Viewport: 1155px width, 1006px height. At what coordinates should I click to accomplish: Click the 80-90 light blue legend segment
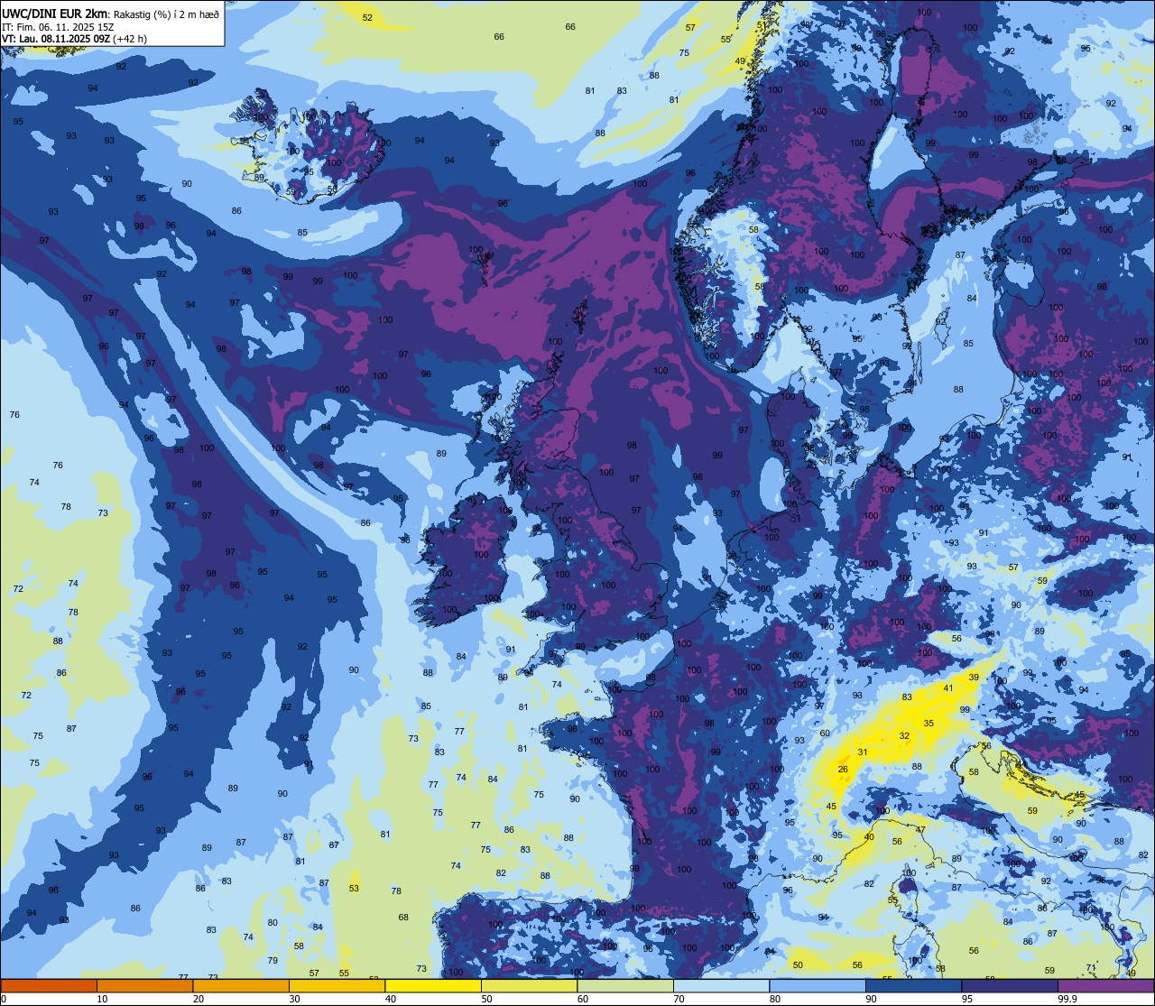click(818, 985)
